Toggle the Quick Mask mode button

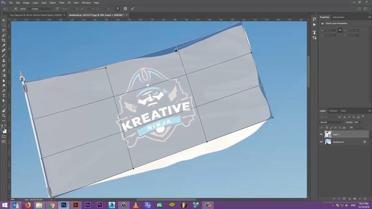pos(3,136)
